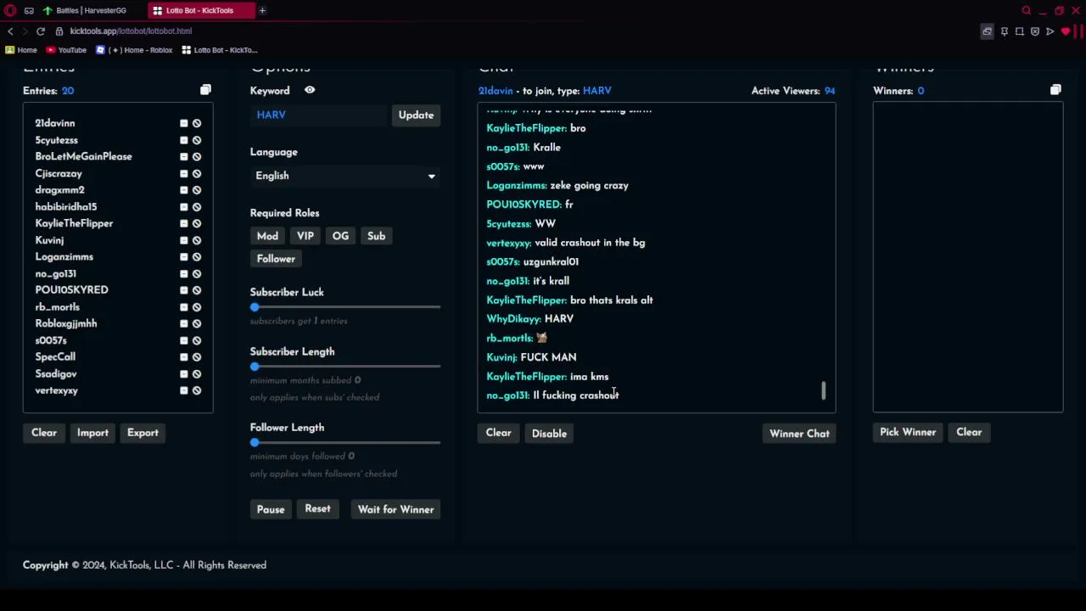Viewport: 1086px width, 611px height.
Task: Export the entries list
Action: (143, 433)
